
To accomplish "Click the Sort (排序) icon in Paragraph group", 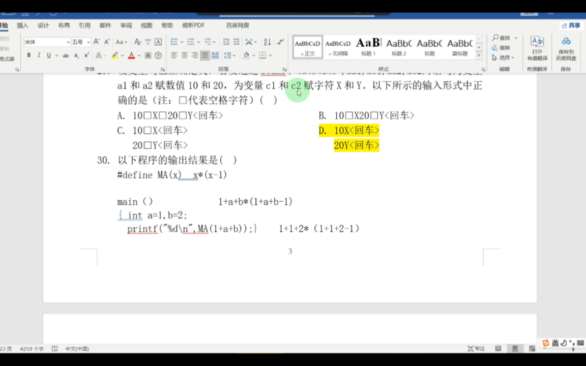I will point(267,42).
